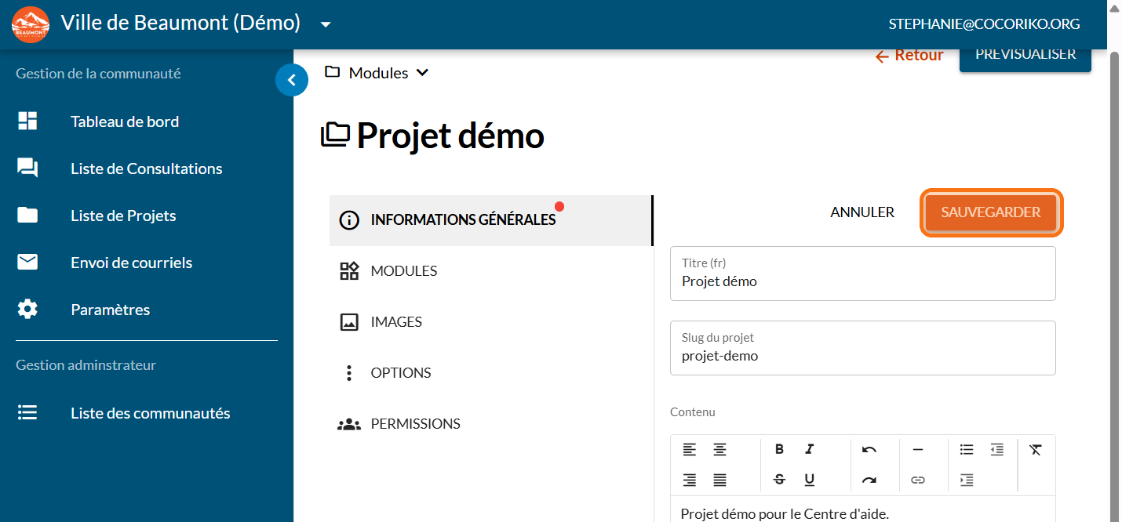
Task: Collapse the left sidebar with the chevron button
Action: 292,80
